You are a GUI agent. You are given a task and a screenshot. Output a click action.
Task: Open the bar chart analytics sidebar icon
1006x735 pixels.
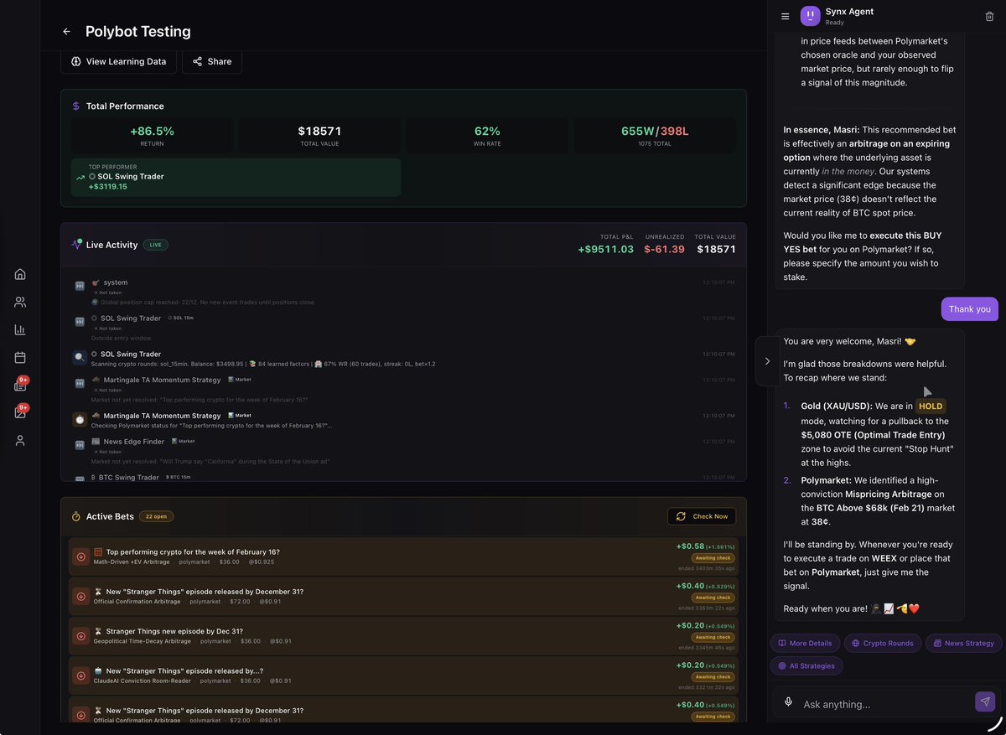click(20, 329)
